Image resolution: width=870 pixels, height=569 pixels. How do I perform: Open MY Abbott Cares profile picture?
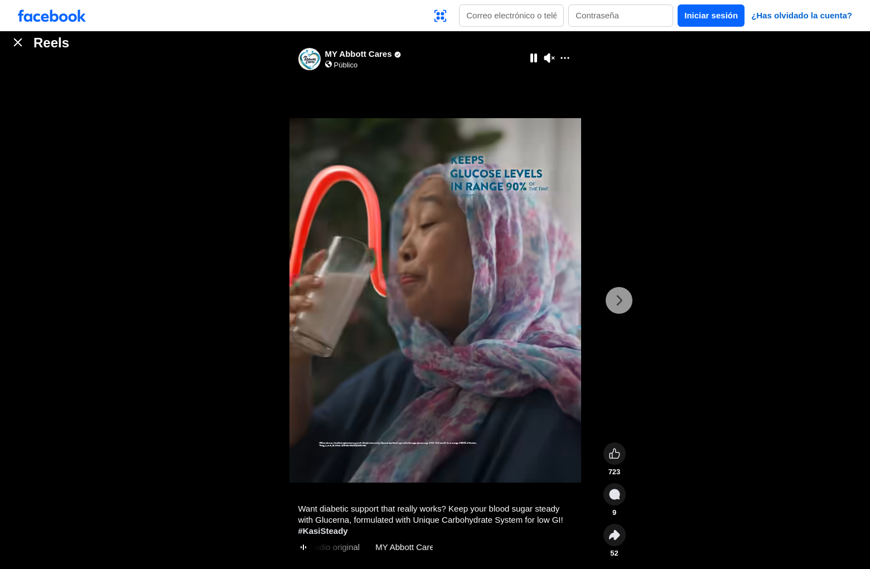[x=310, y=59]
